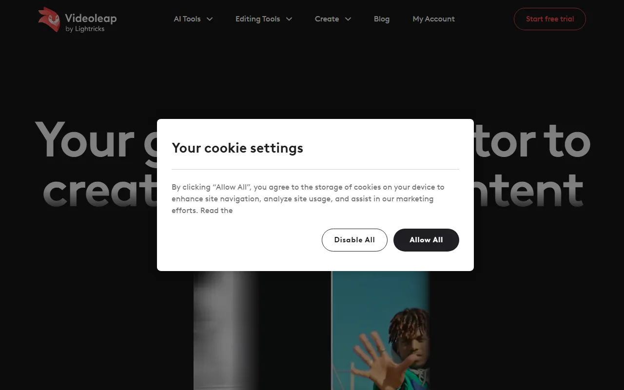624x390 pixels.
Task: Click the Videoleap wordmark text
Action: coord(91,18)
